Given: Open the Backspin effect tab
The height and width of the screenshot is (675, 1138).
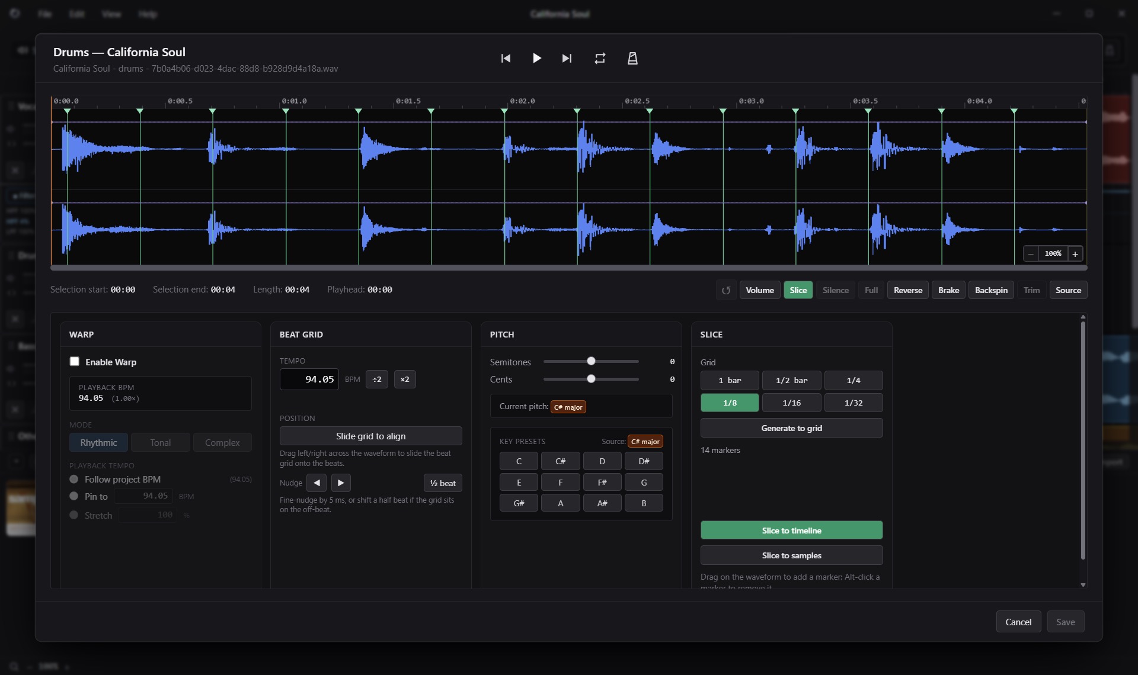Looking at the screenshot, I should pyautogui.click(x=991, y=290).
